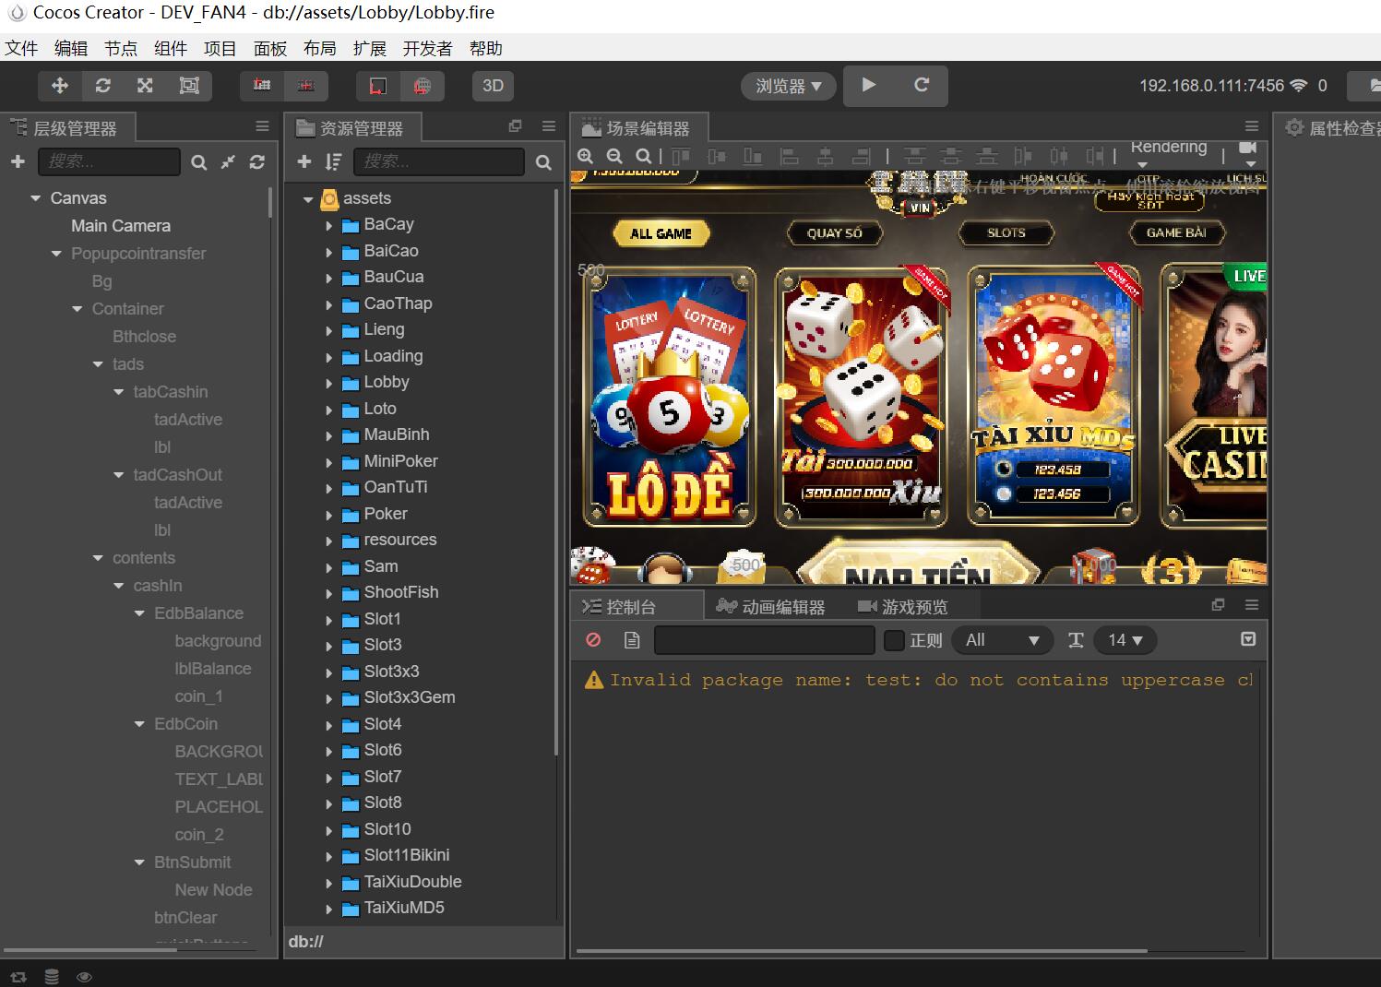Open the browser (浏览器) preview dropdown

788,86
